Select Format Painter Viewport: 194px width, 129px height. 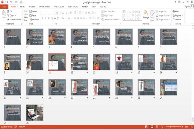click(14, 19)
